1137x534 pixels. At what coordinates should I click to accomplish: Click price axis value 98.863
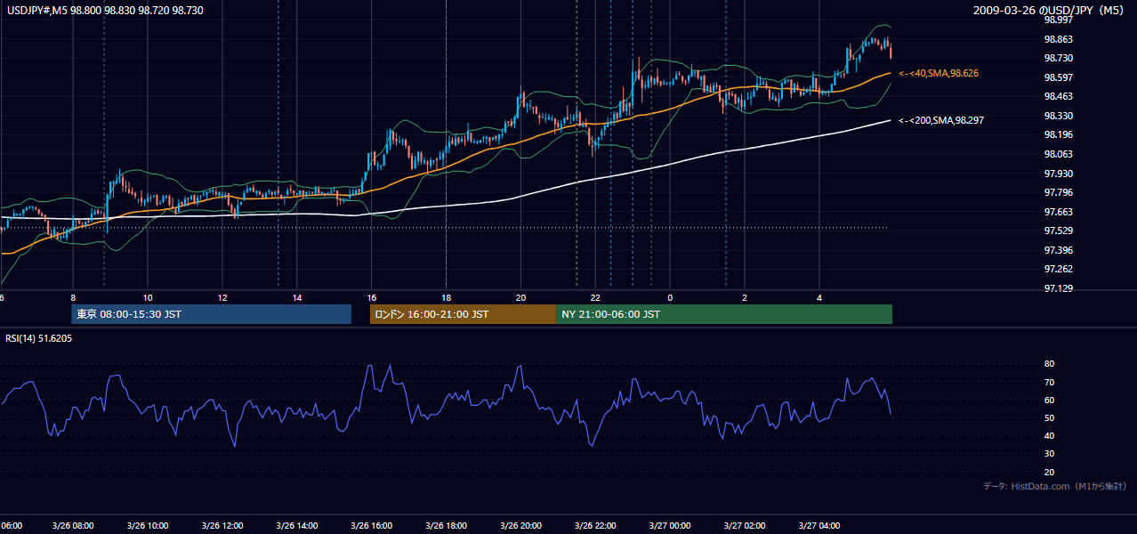click(1060, 39)
